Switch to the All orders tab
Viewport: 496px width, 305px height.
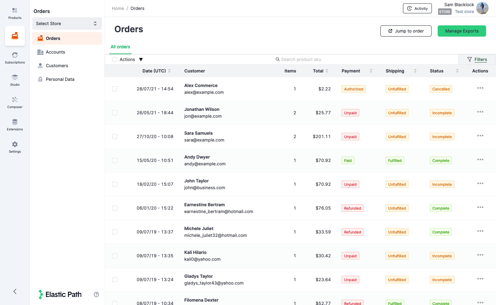coord(120,47)
